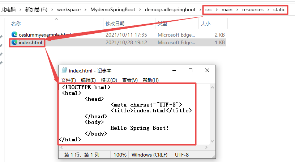Expand the chevron after resources
The image size is (295, 162).
click(x=269, y=10)
